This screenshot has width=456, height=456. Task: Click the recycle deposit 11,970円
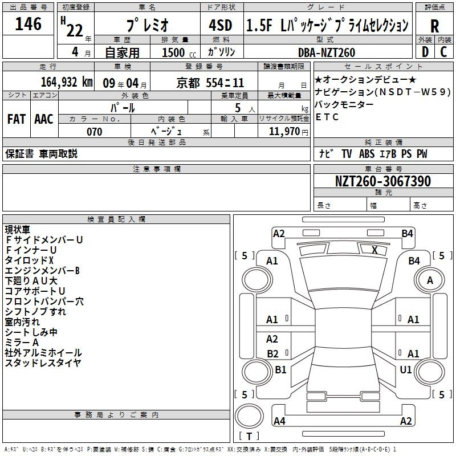(288, 132)
